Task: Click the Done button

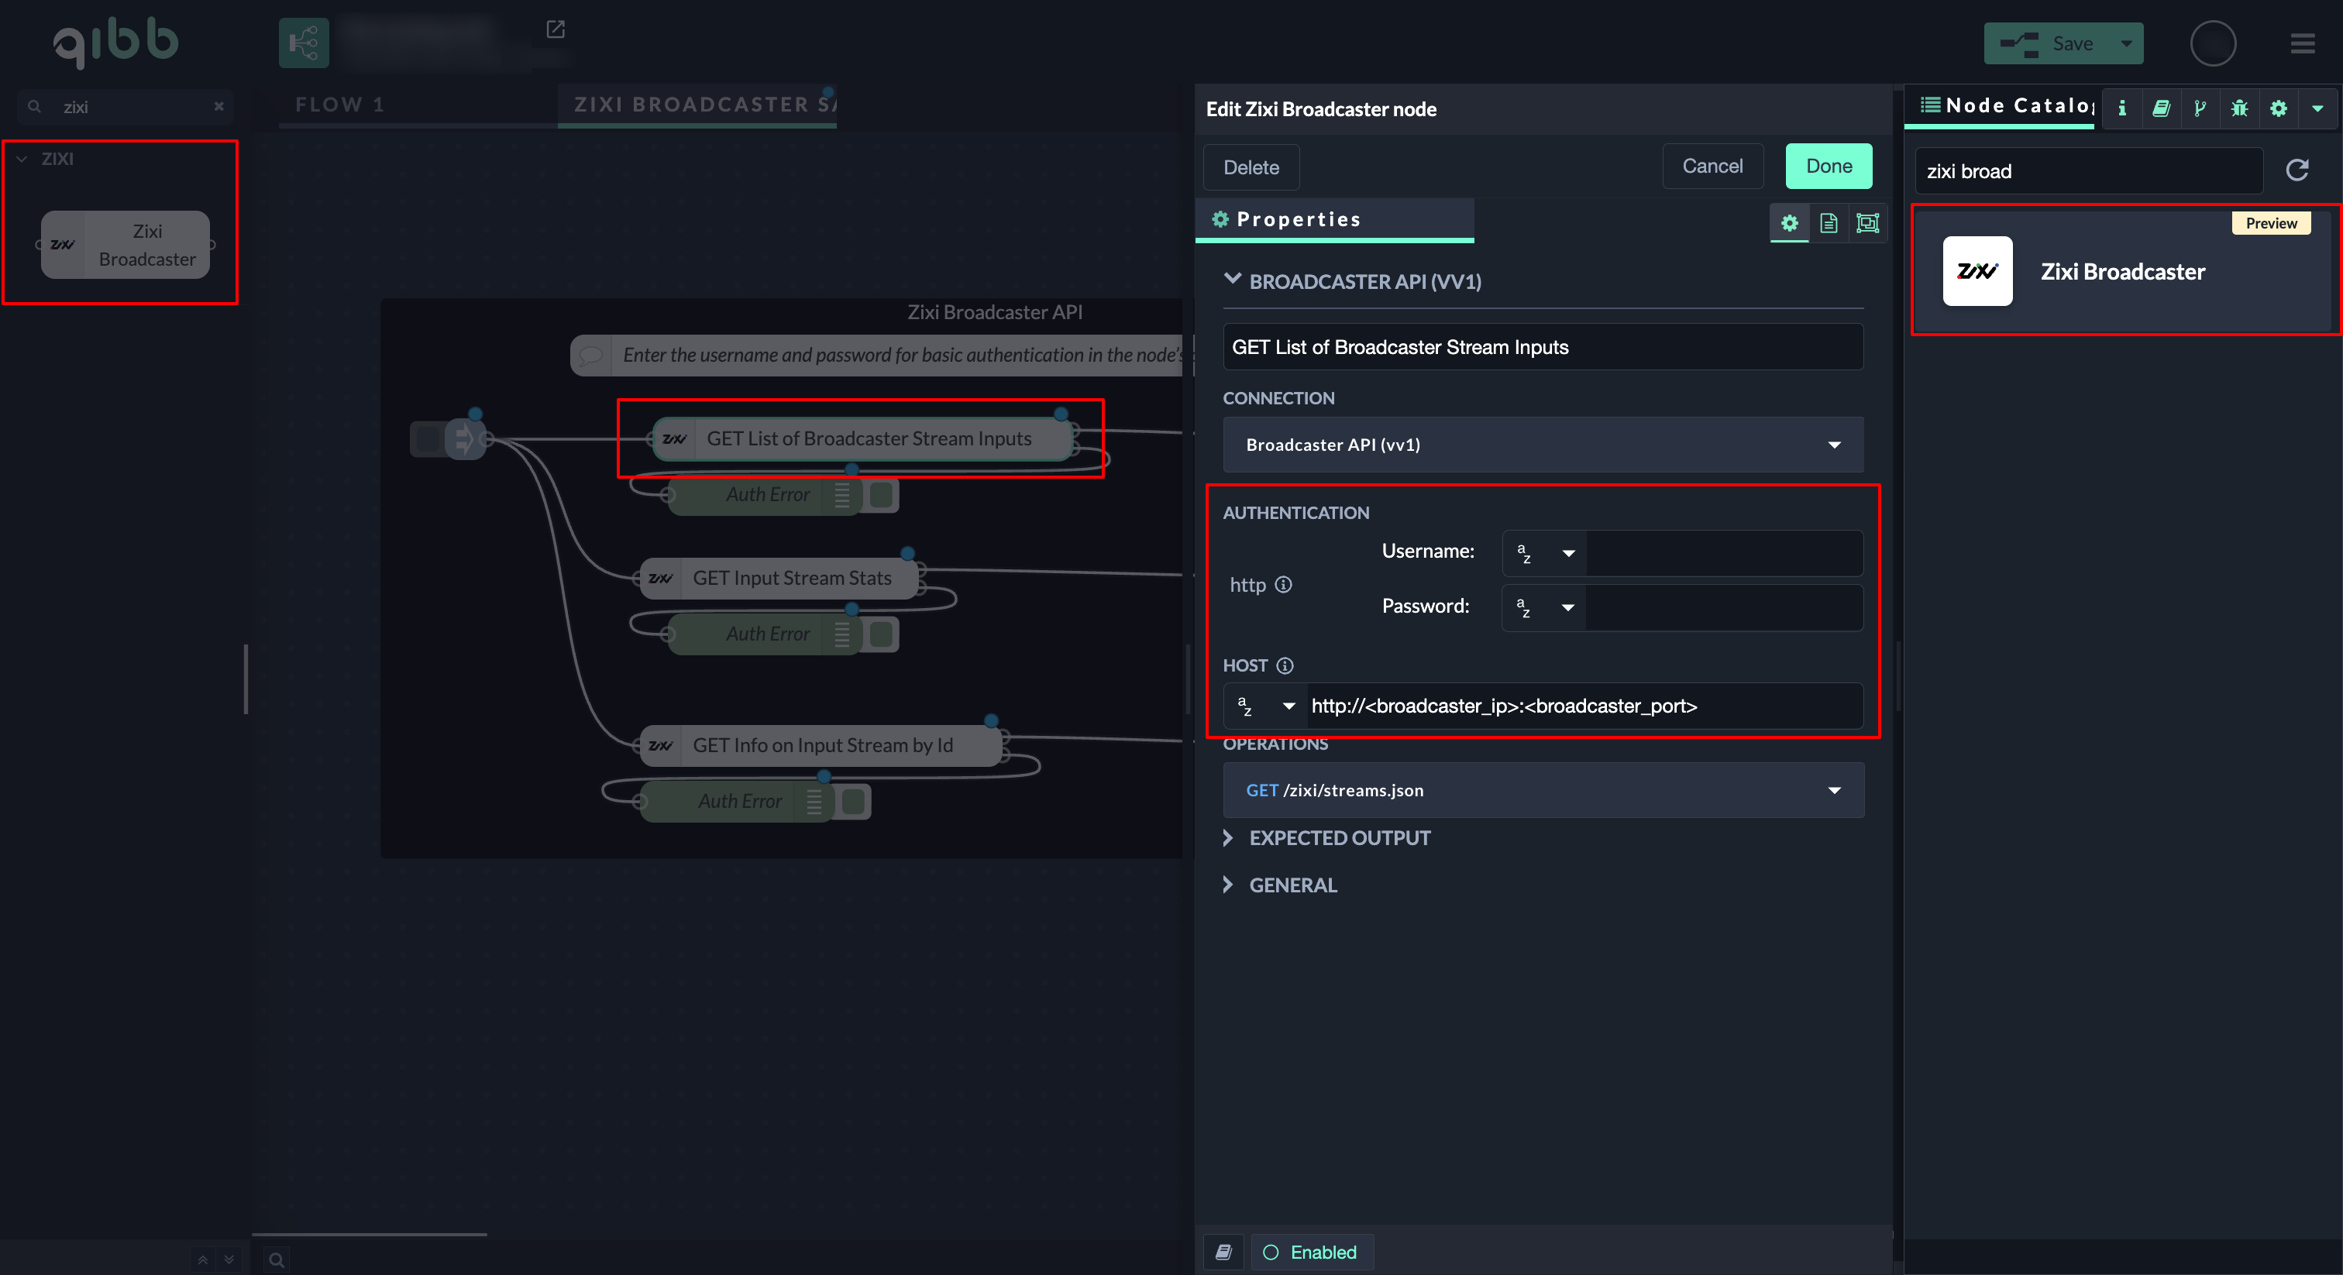Action: point(1829,166)
